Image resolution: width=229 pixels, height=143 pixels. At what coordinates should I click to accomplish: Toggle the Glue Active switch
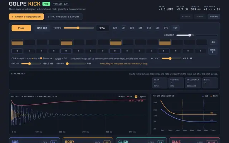(211, 142)
